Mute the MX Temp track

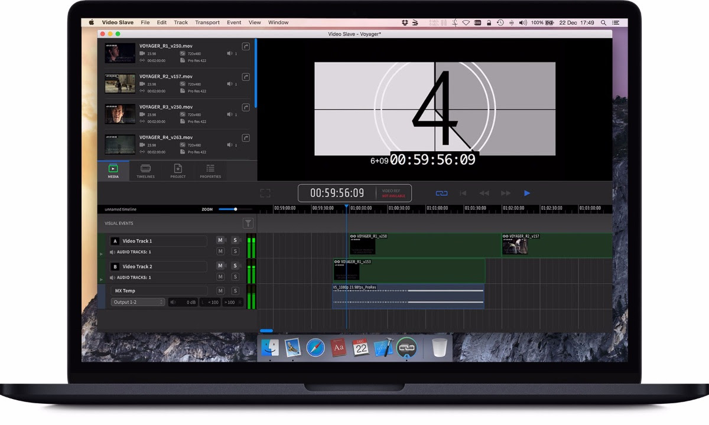tap(220, 291)
